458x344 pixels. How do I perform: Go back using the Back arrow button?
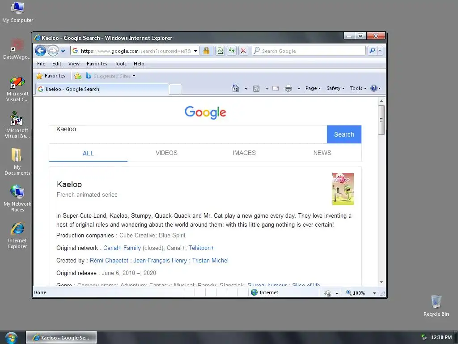[40, 51]
